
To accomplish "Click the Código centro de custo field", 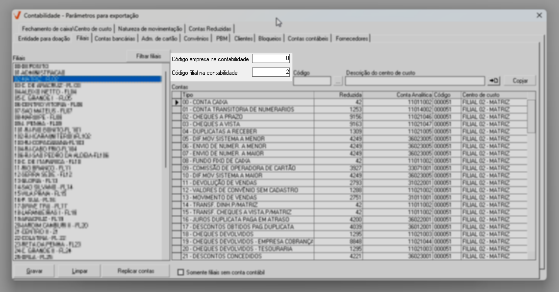I will point(312,81).
